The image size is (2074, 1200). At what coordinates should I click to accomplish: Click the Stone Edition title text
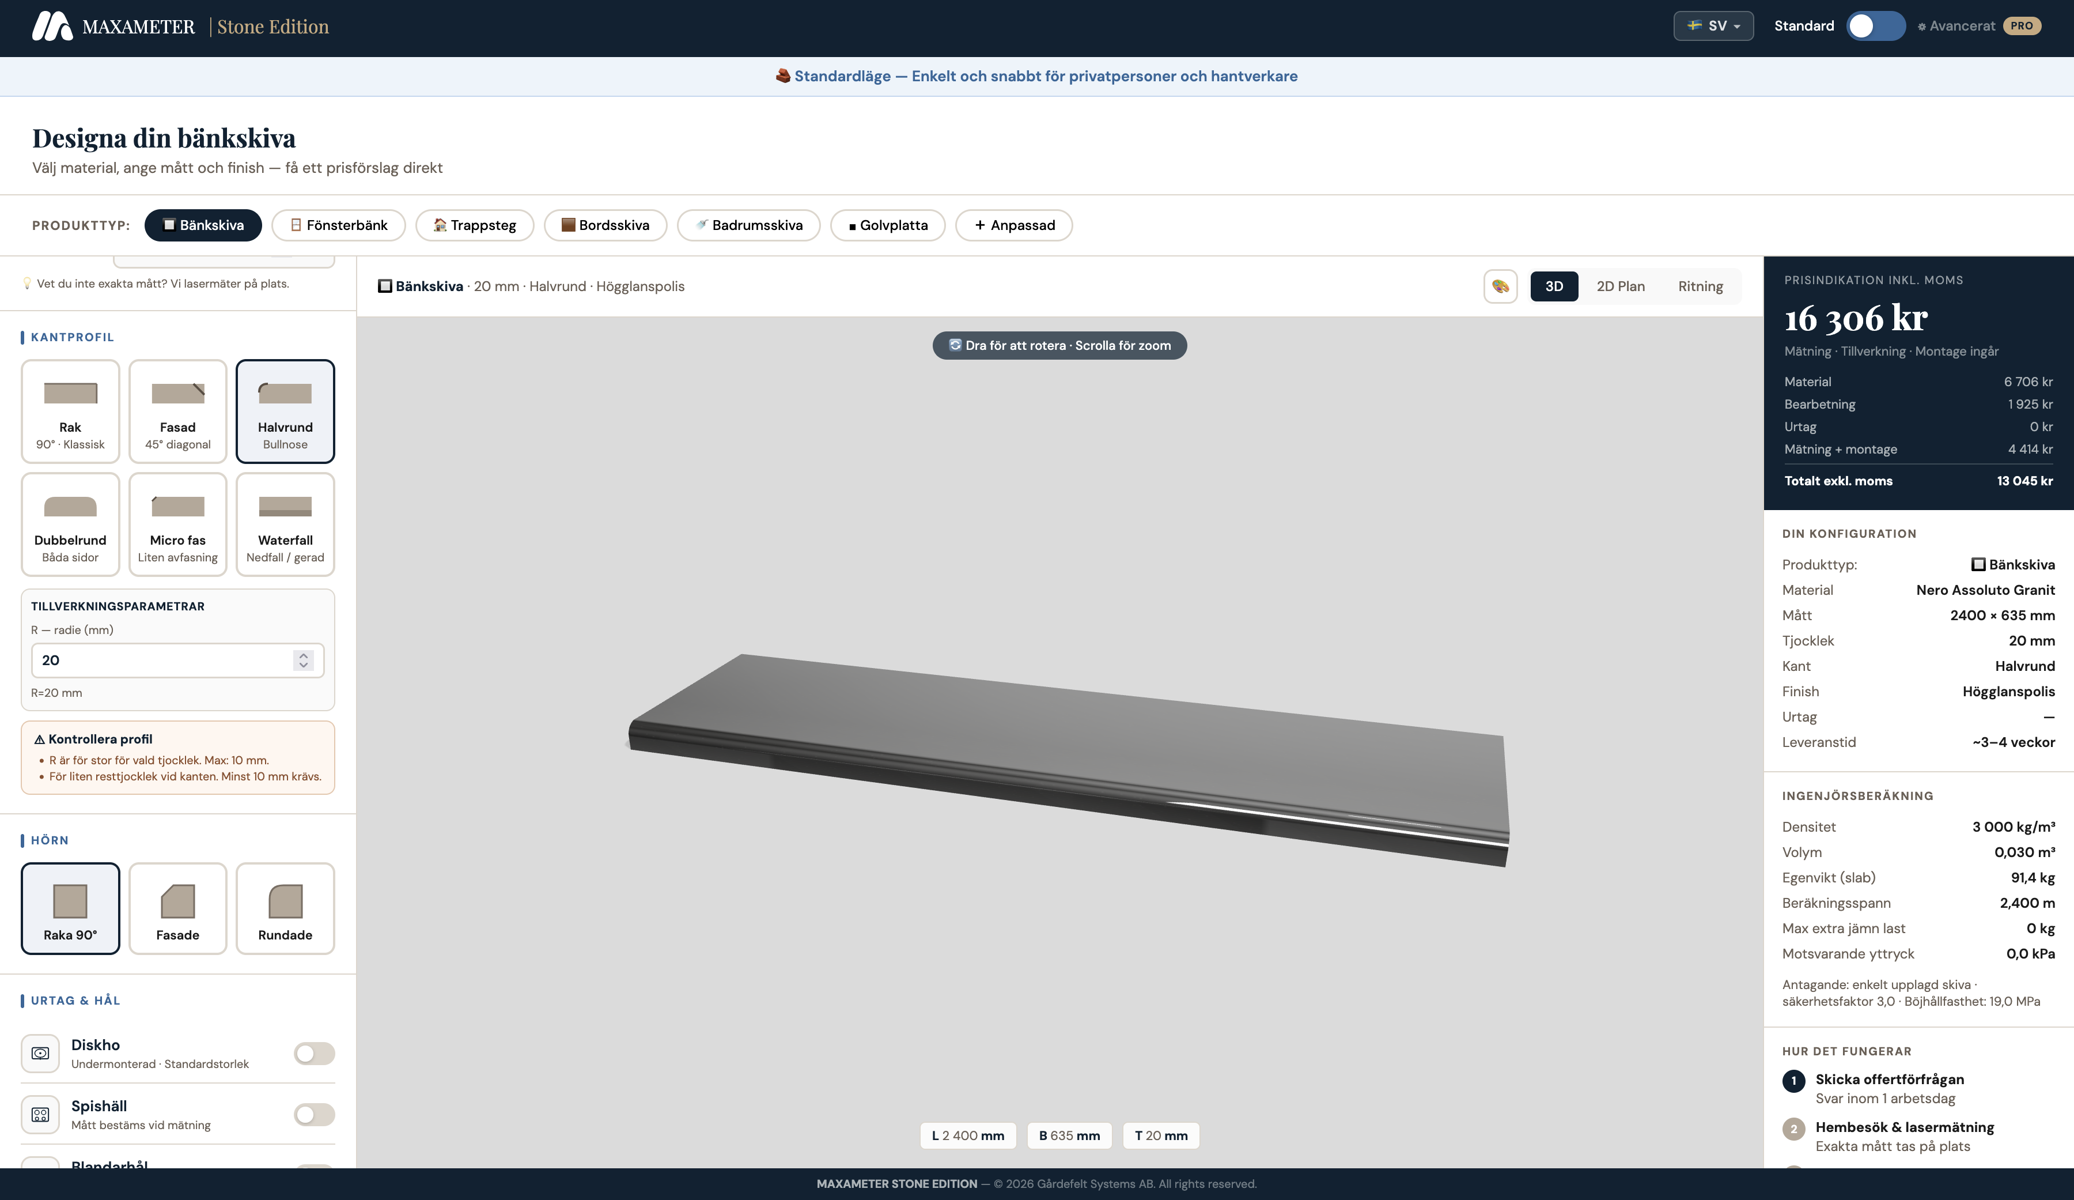[273, 27]
